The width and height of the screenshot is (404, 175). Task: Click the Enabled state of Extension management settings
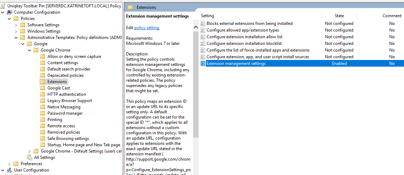point(339,63)
